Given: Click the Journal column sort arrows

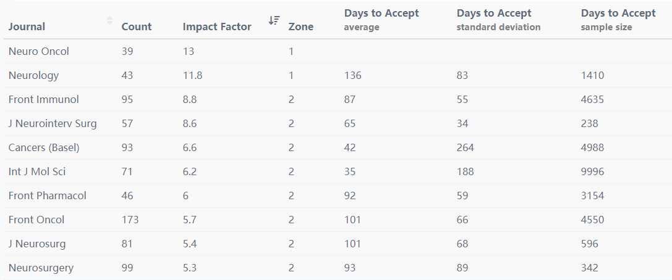Looking at the screenshot, I should pos(110,20).
